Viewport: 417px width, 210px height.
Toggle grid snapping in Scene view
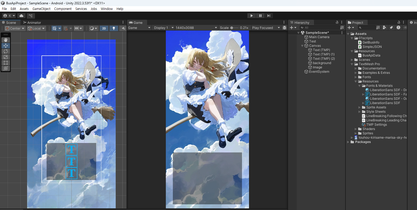[x=65, y=28]
